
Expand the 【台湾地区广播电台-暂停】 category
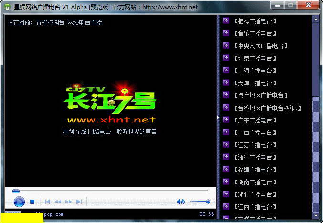click(226, 107)
